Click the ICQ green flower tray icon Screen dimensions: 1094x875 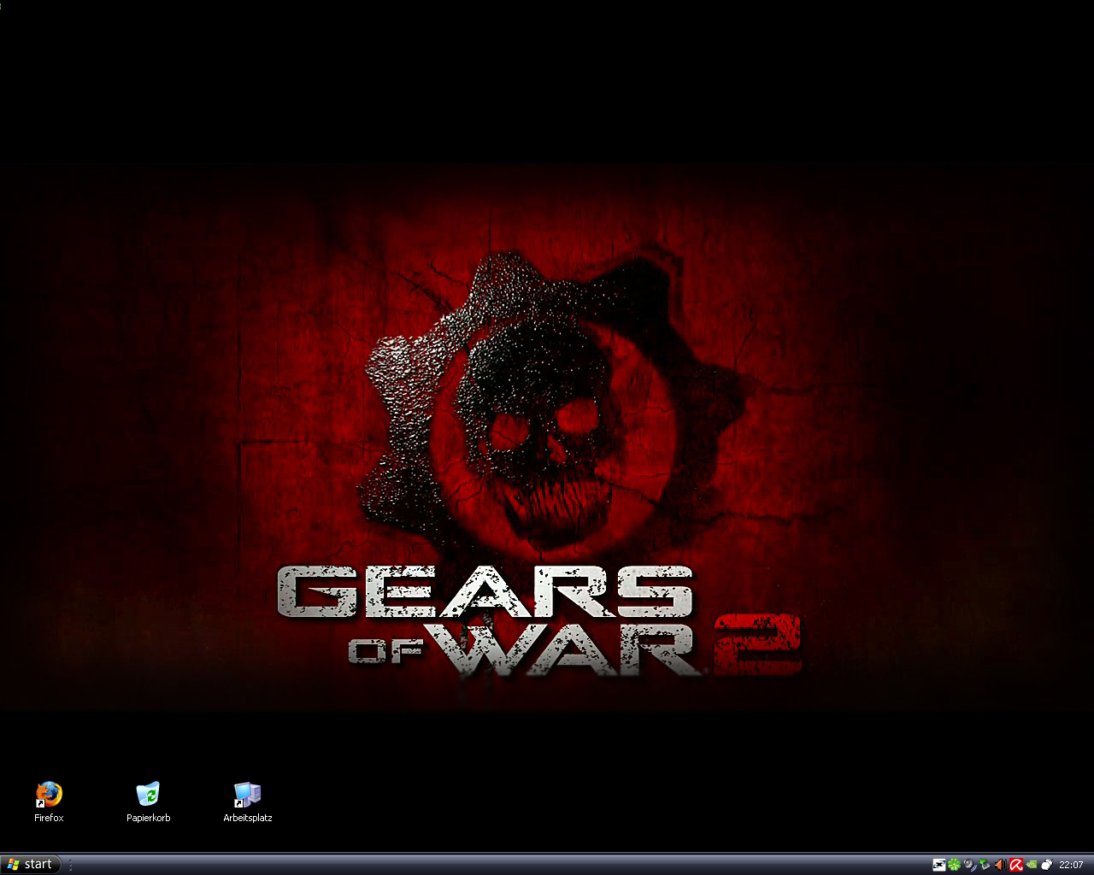(x=954, y=865)
